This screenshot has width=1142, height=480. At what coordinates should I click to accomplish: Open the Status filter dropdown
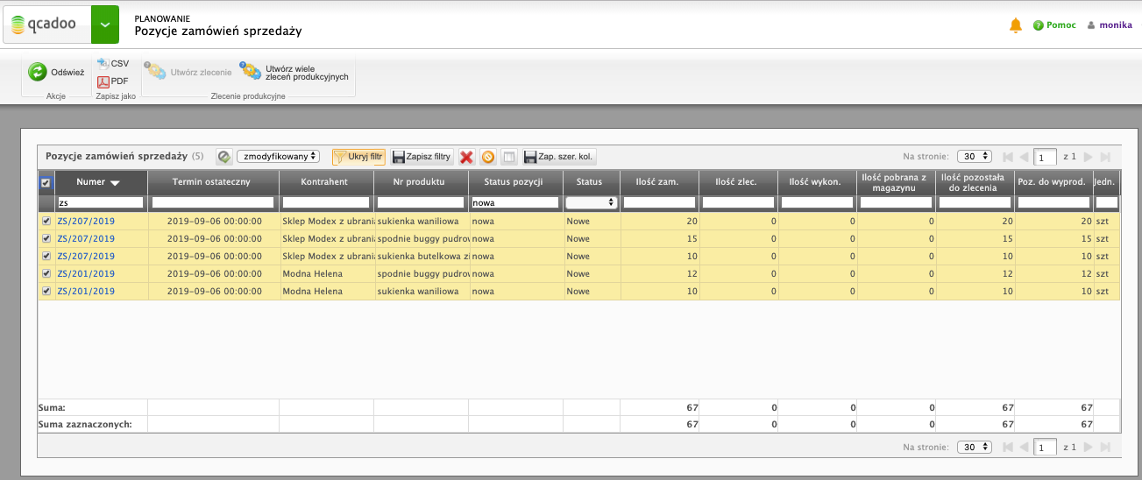point(592,202)
